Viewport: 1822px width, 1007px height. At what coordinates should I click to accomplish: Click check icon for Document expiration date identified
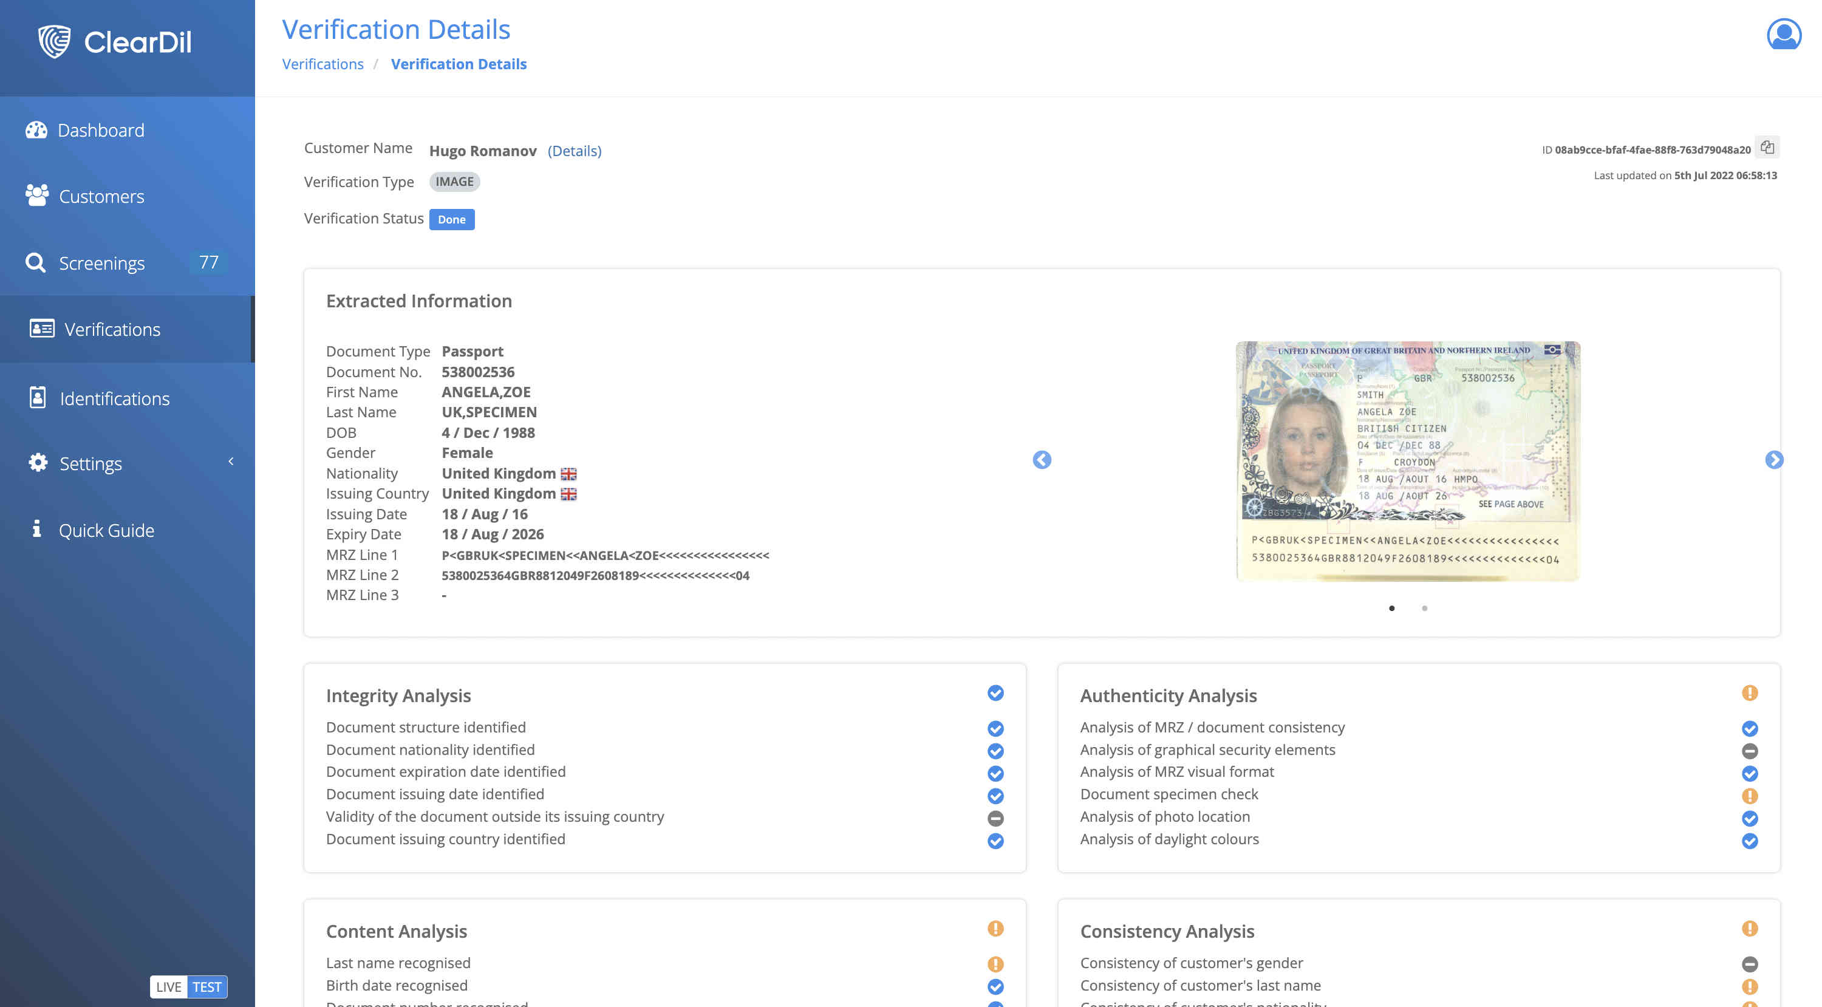pyautogui.click(x=995, y=774)
